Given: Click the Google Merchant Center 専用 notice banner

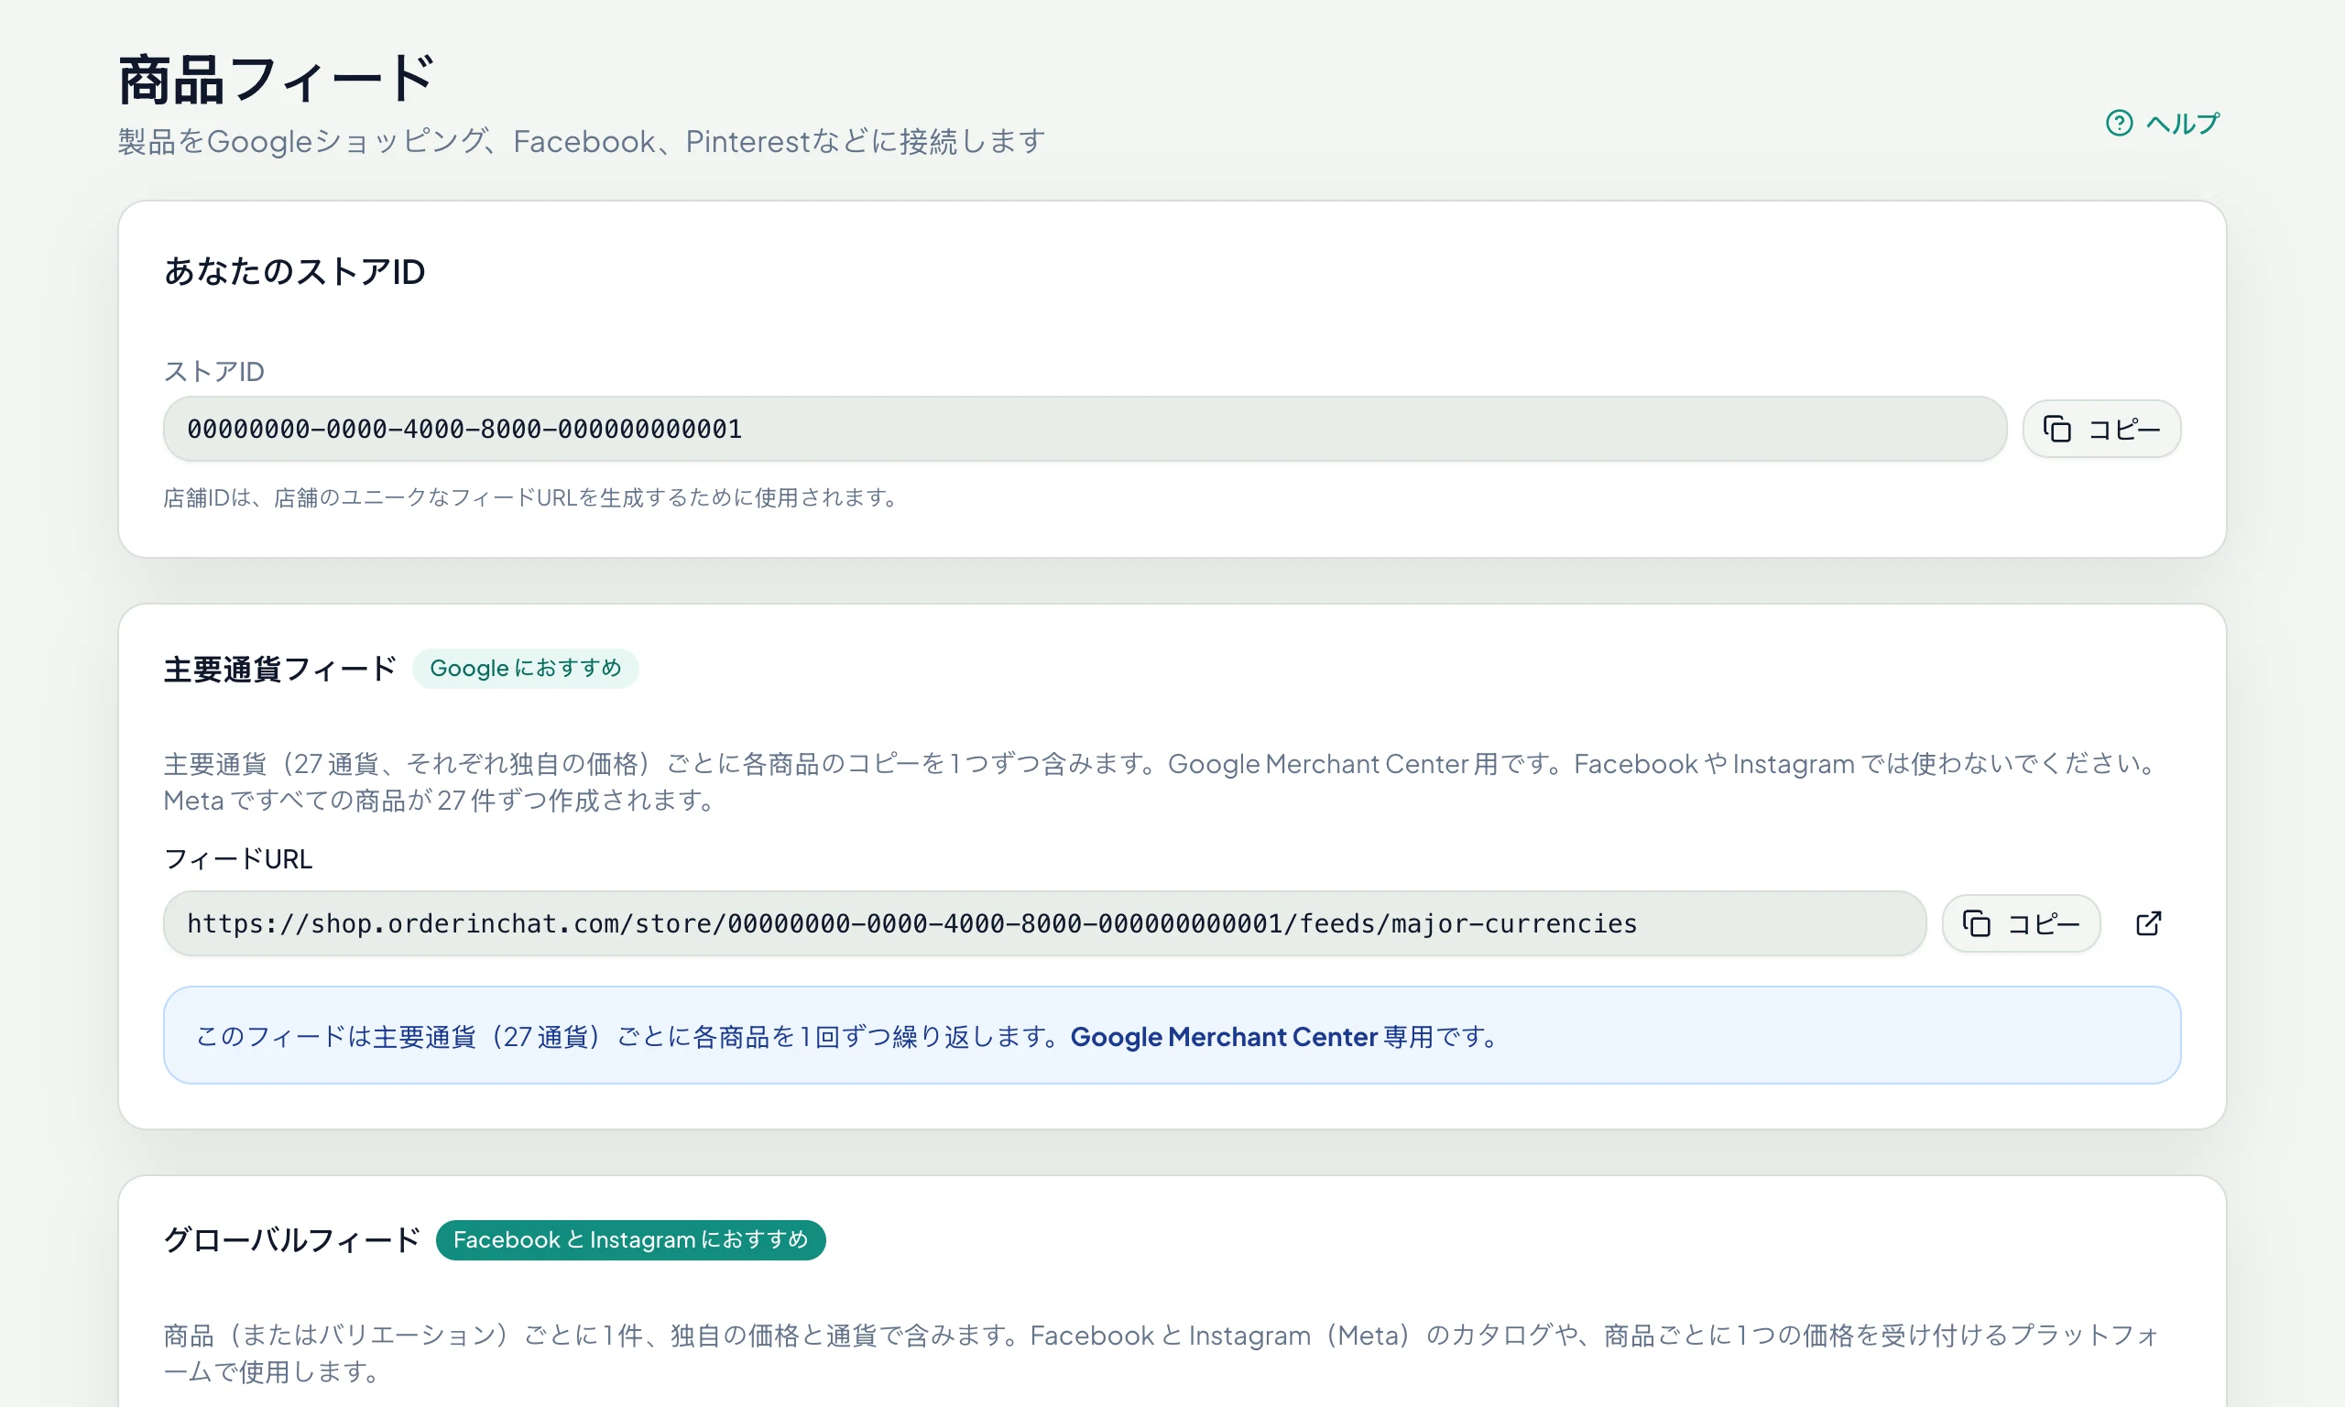Looking at the screenshot, I should [1172, 1035].
